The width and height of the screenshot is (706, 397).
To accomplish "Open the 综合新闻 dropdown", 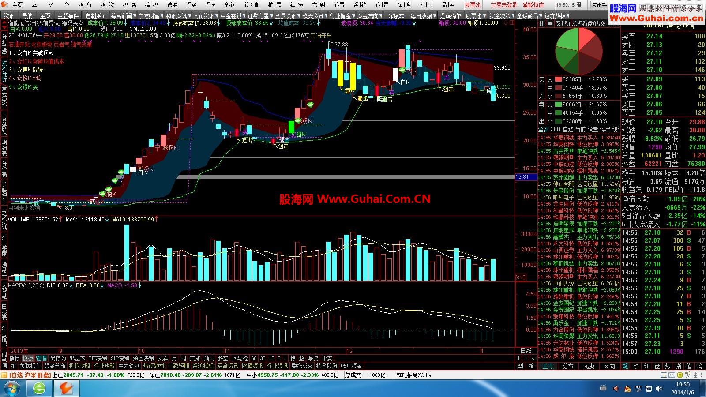I will tap(123, 16).
